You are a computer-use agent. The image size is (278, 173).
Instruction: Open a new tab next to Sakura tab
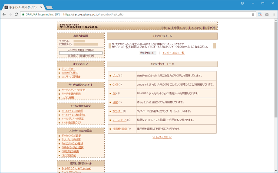[x=49, y=7]
